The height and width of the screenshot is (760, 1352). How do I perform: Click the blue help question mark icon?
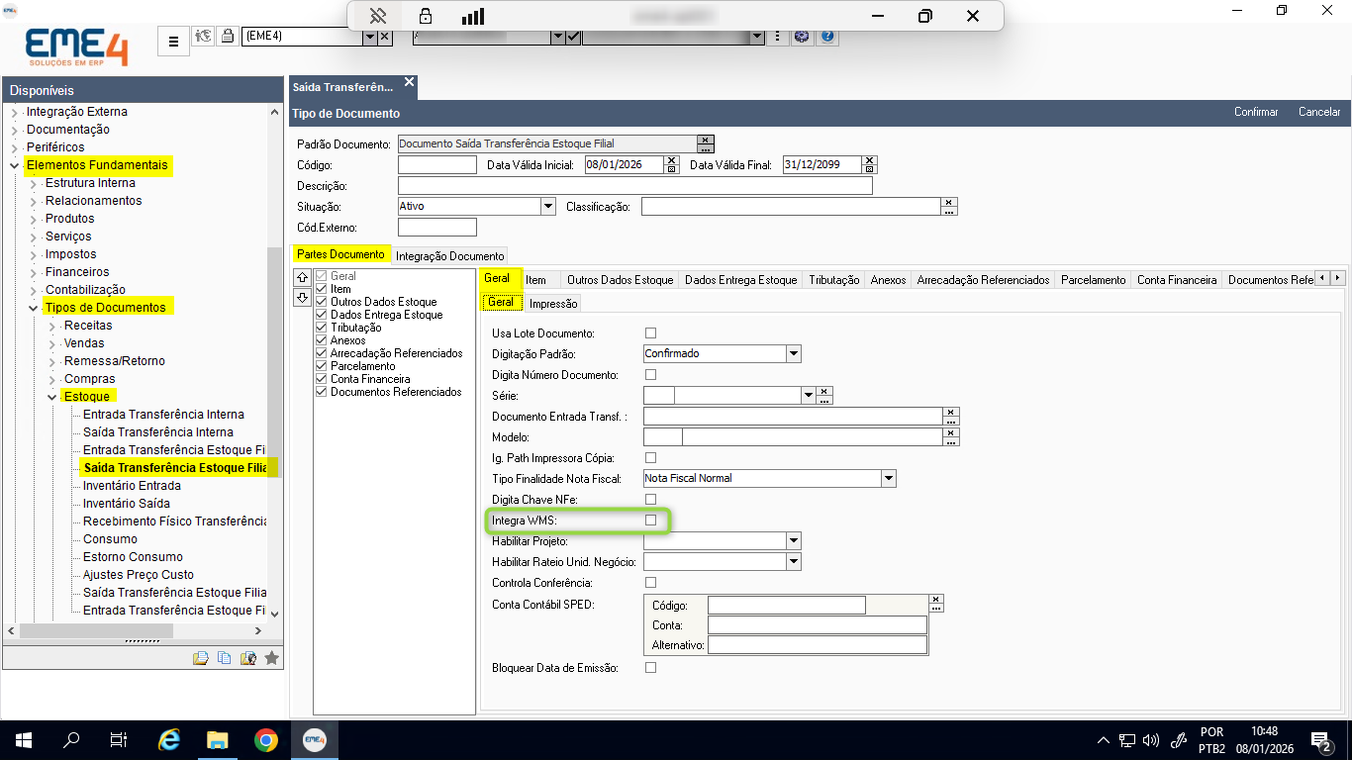[828, 37]
